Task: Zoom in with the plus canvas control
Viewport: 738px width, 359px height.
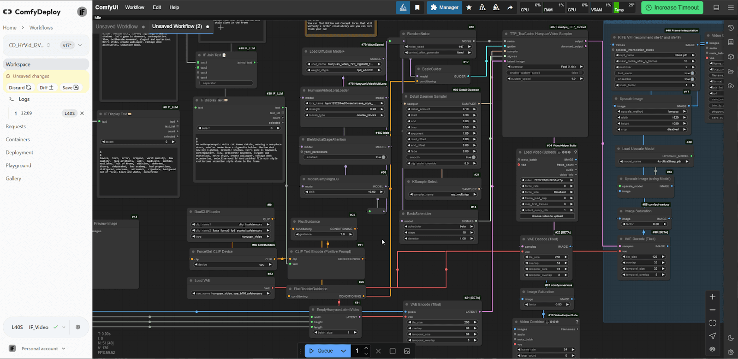Action: point(713,297)
